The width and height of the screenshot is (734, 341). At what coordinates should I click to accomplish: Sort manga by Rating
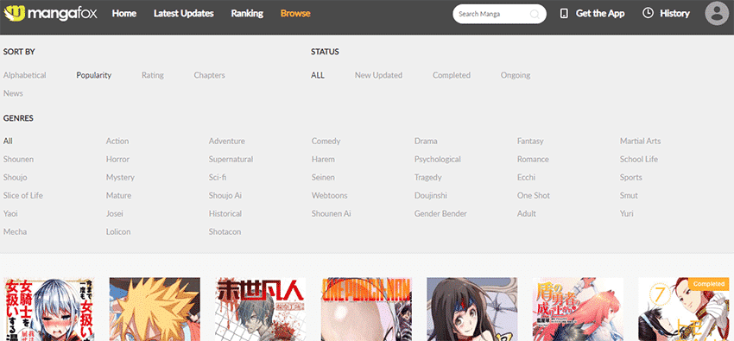click(x=153, y=75)
